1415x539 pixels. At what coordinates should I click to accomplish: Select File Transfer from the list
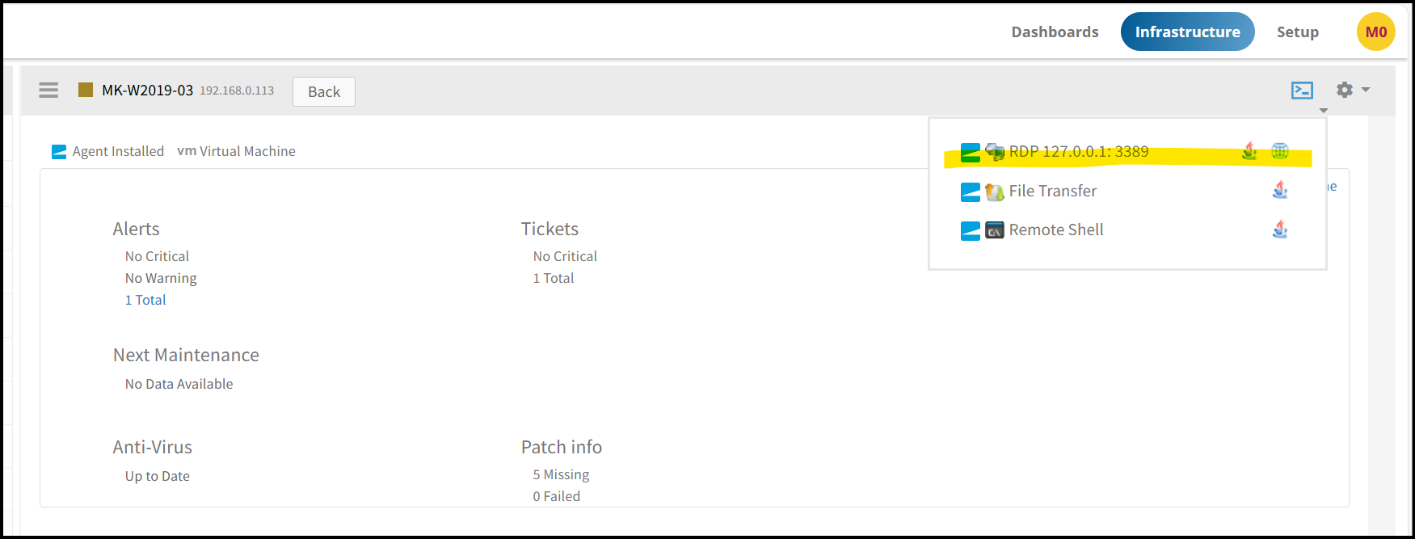(x=1052, y=191)
